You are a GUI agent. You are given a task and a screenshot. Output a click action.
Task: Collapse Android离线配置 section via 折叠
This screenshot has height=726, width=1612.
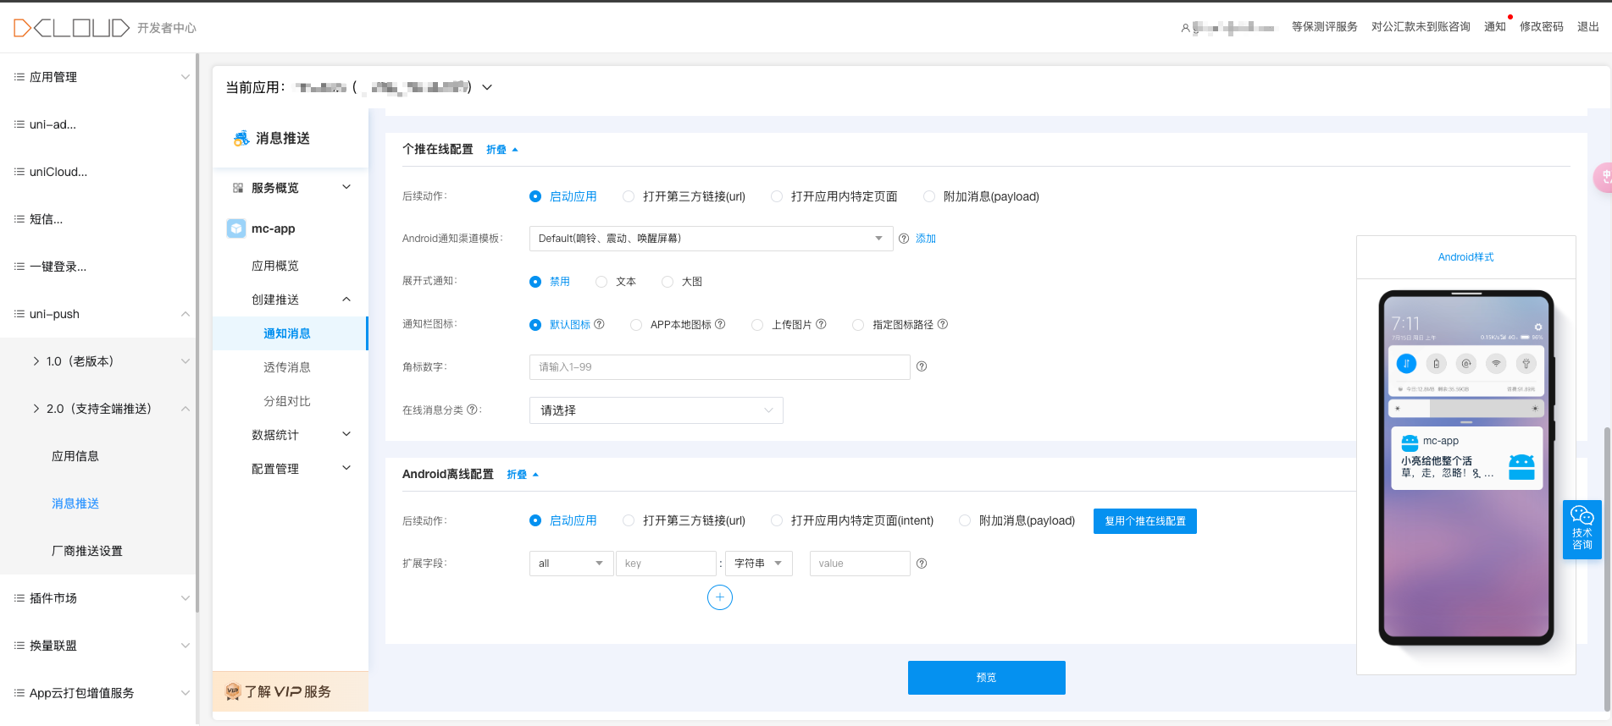[522, 475]
